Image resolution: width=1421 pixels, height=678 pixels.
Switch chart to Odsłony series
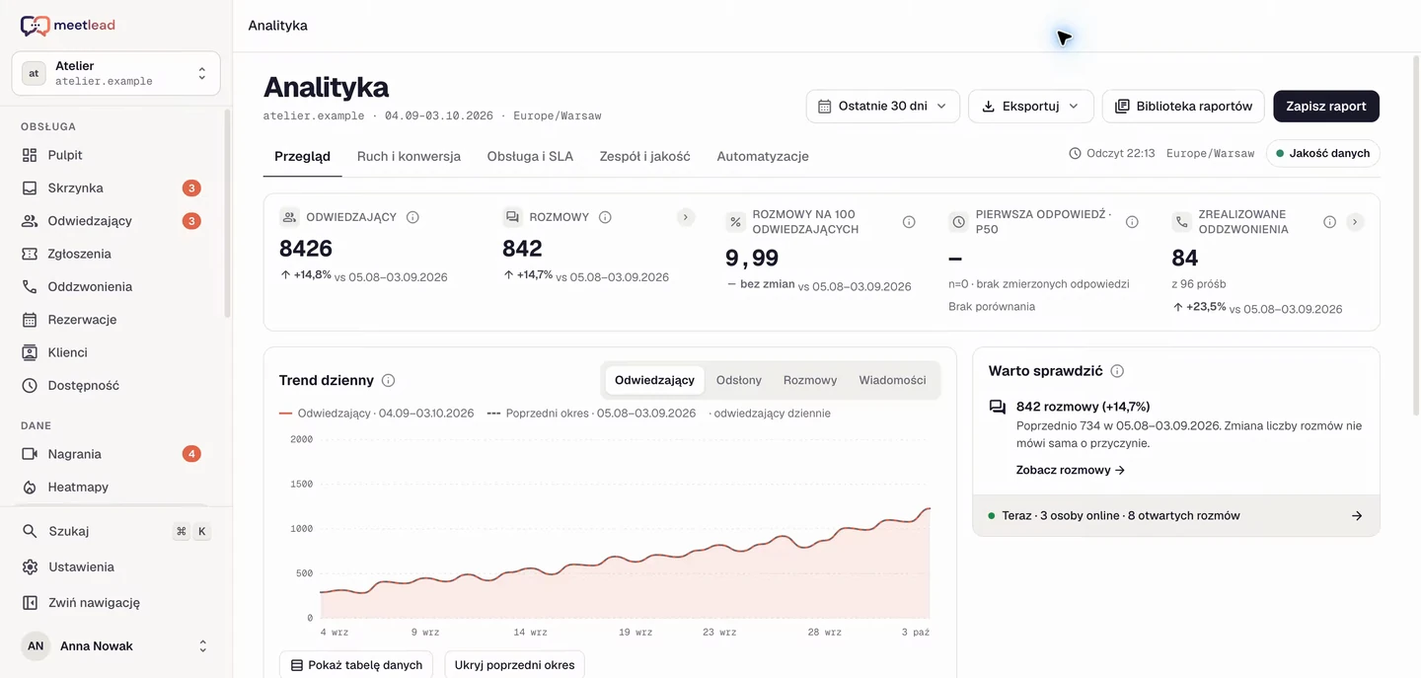739,380
